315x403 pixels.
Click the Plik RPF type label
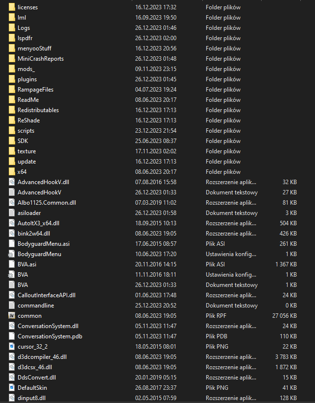coord(216,316)
